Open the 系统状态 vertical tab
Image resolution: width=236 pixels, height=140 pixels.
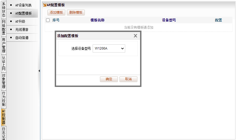[4, 10]
